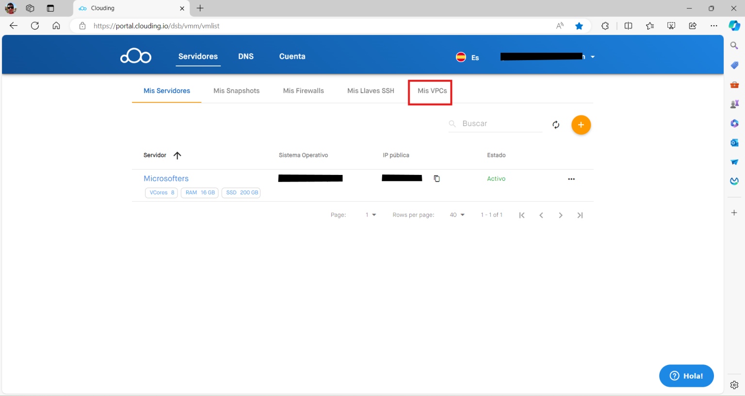Viewport: 745px width, 396px height.
Task: Copy the public IP address of Microsofters
Action: tap(437, 178)
